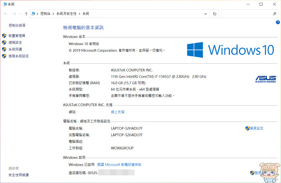Click shield icon beside 系統保護

coord(4,49)
